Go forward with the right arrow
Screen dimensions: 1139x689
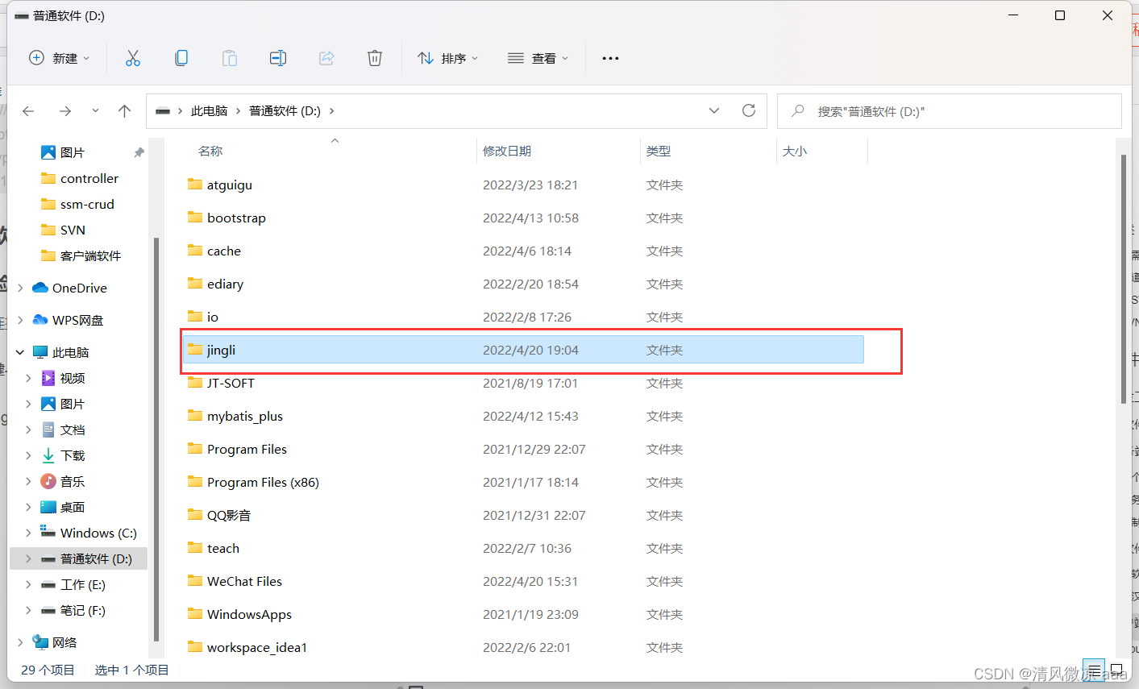[x=65, y=111]
